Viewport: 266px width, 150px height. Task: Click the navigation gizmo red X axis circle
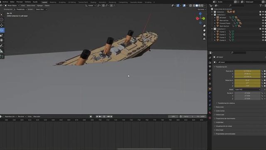pos(197,18)
